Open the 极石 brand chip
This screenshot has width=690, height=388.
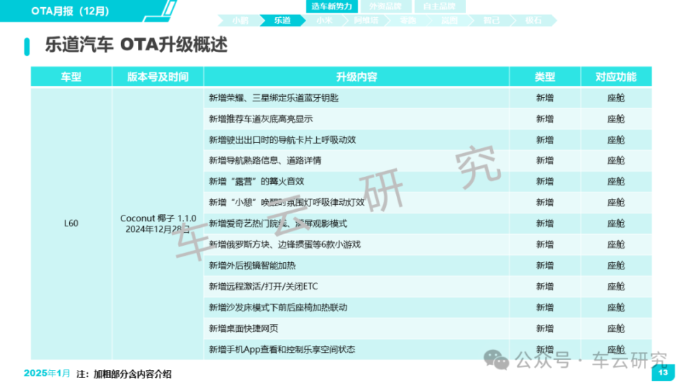coord(533,20)
